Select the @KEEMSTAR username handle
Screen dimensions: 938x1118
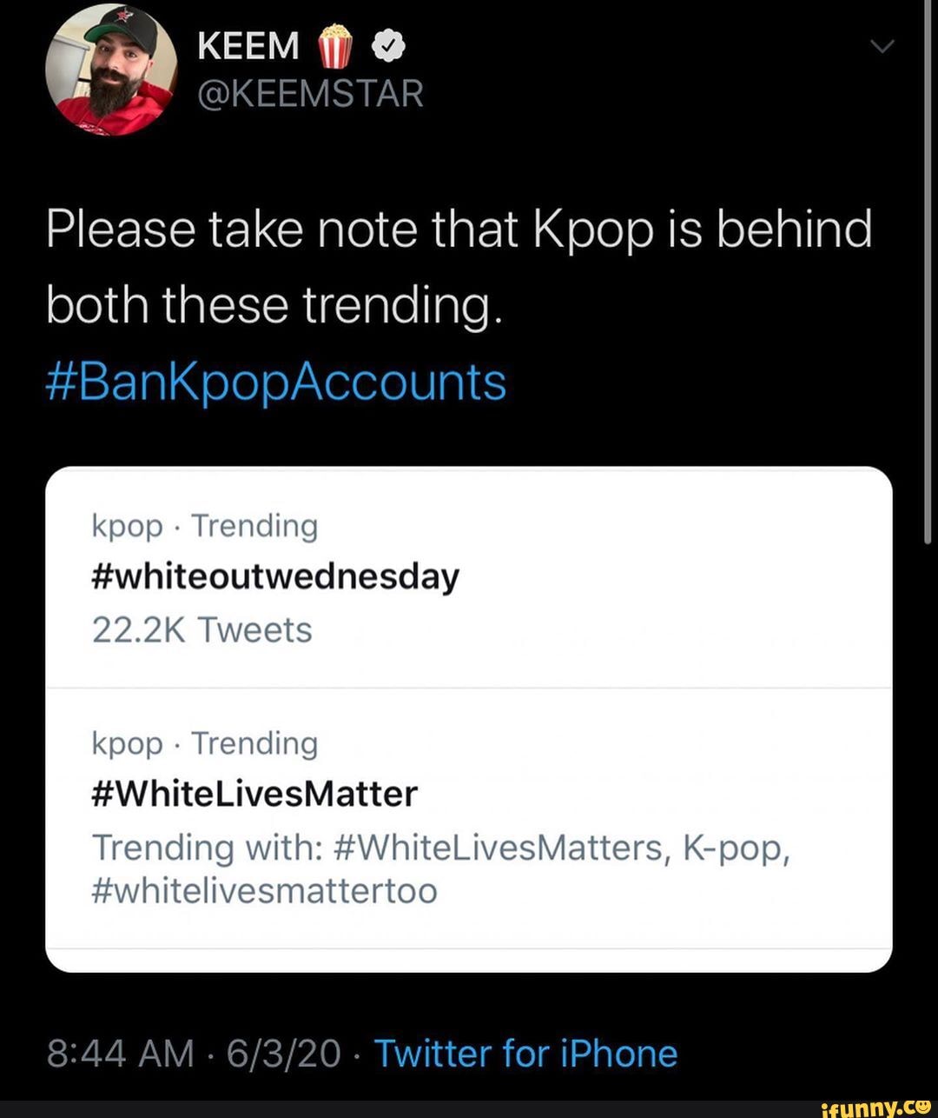pos(308,93)
